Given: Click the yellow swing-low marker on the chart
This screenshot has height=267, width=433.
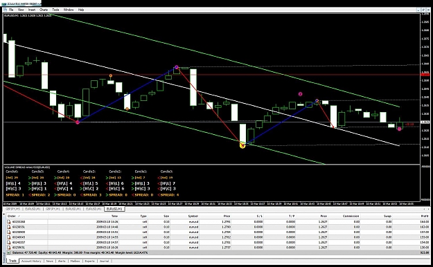Looking at the screenshot, I should pos(242,145).
